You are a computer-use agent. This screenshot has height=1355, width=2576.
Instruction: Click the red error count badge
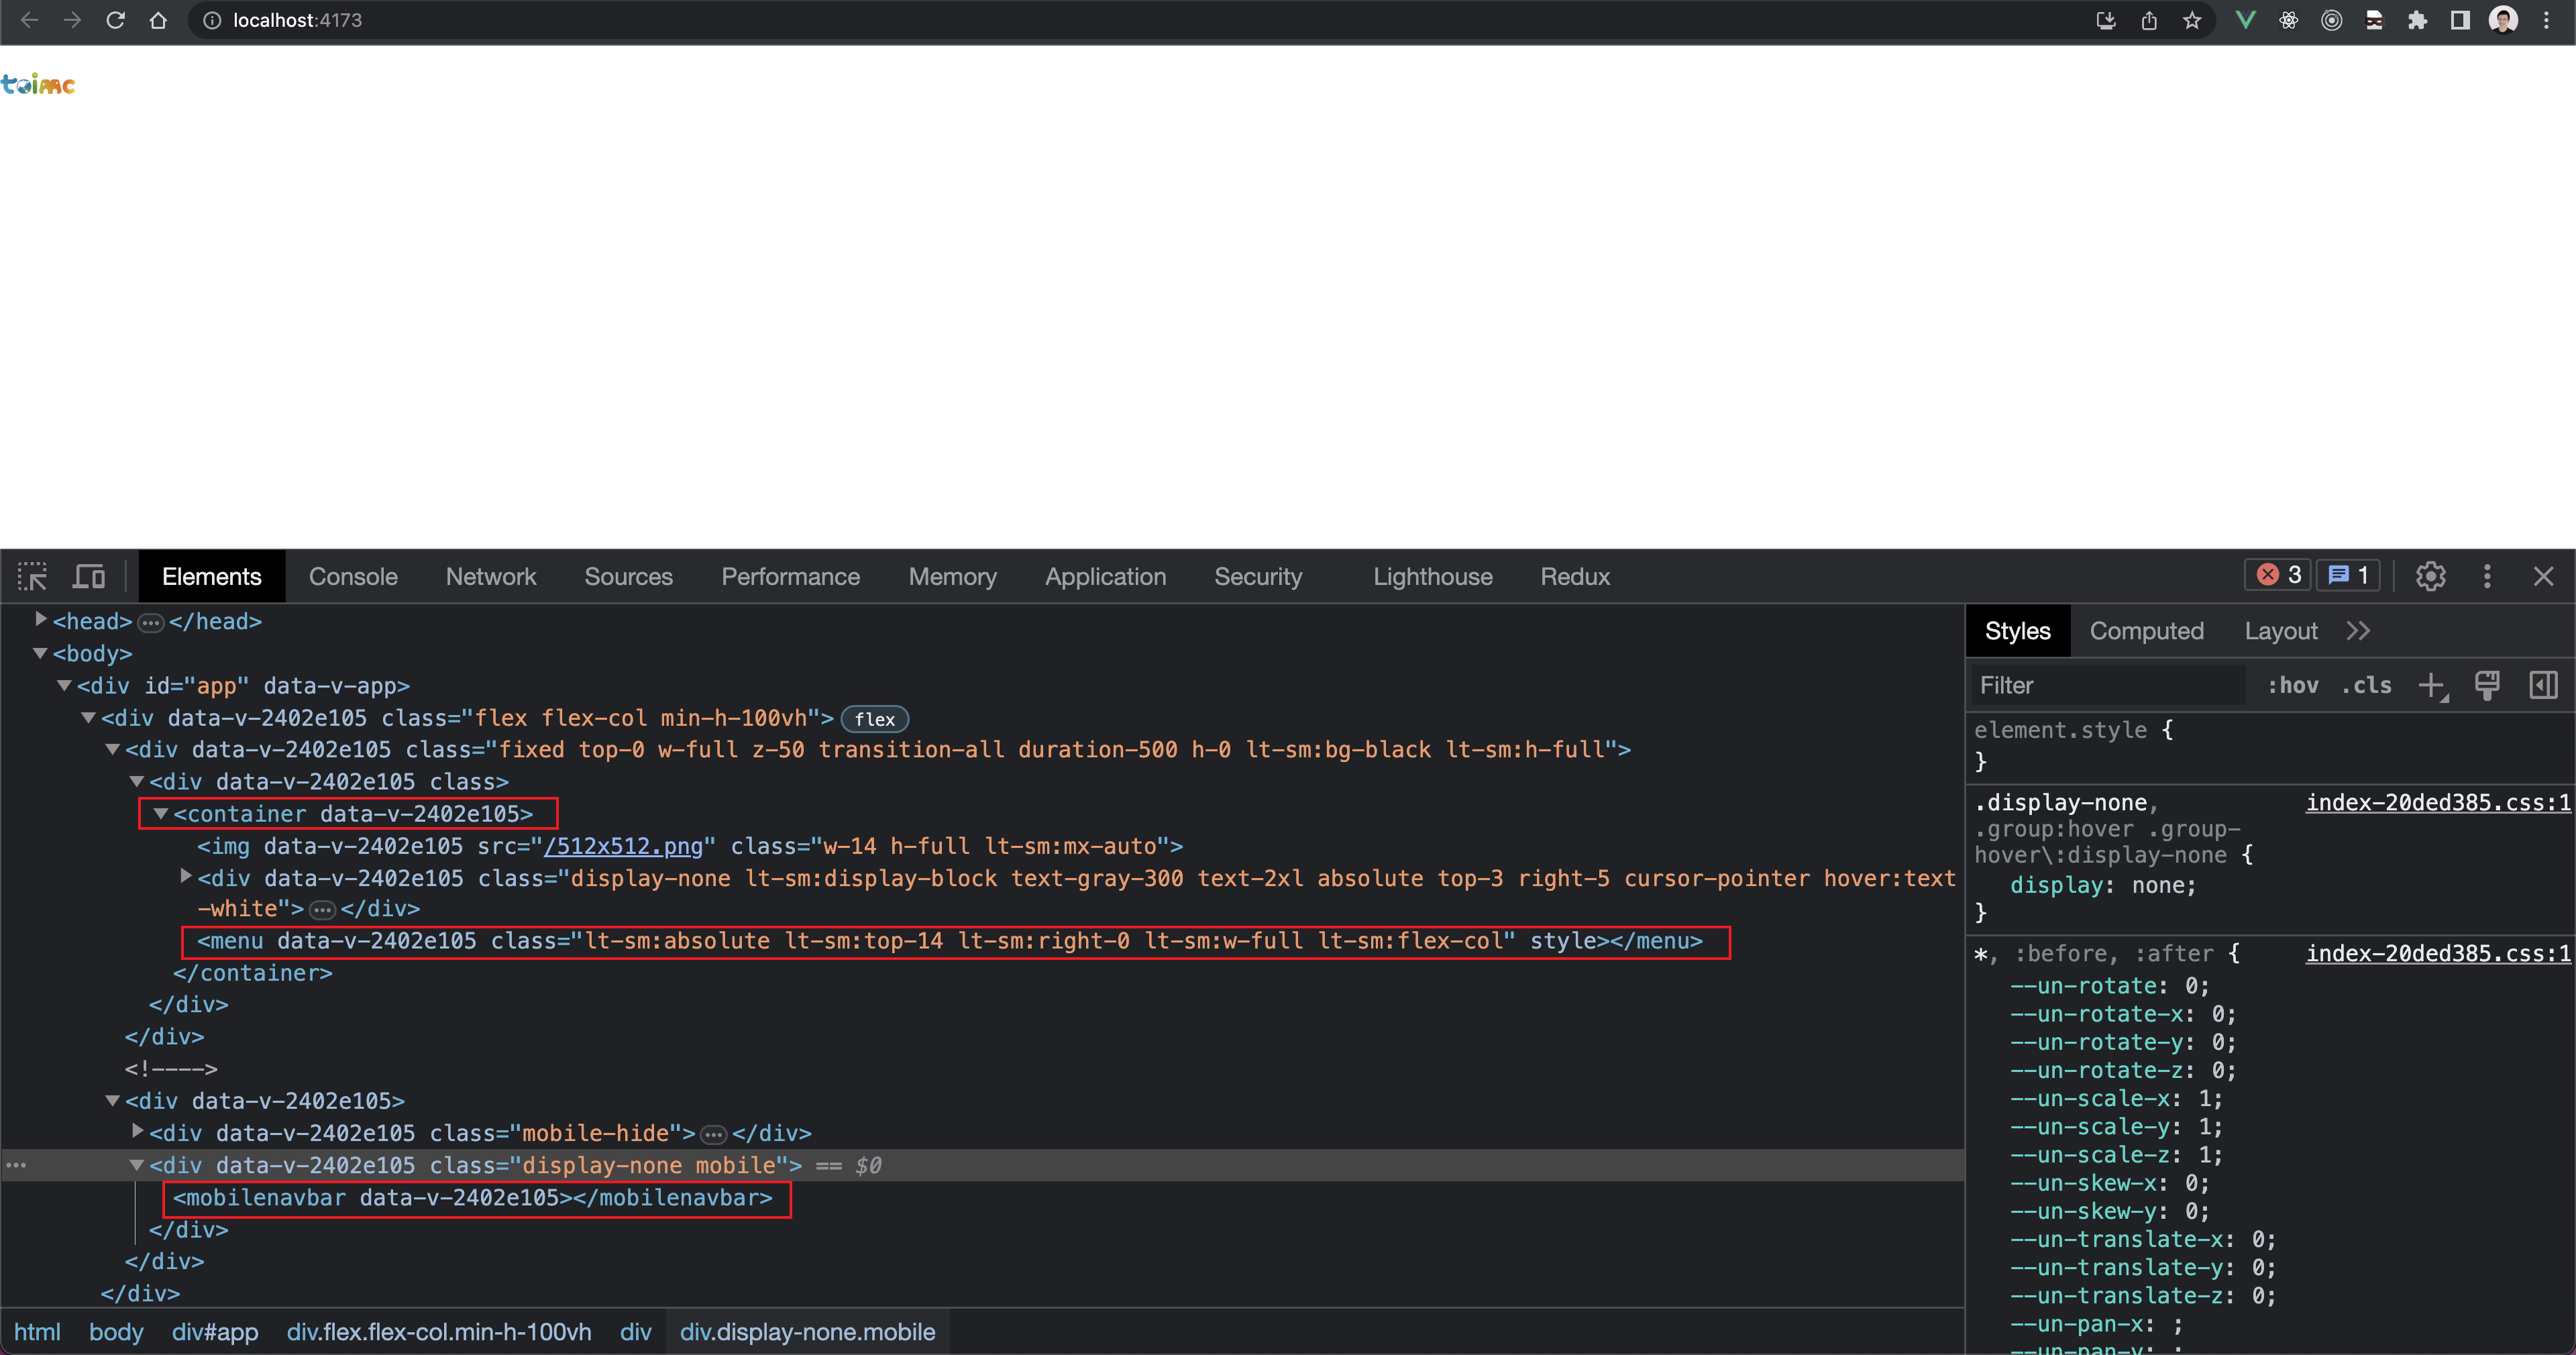[x=2278, y=575]
